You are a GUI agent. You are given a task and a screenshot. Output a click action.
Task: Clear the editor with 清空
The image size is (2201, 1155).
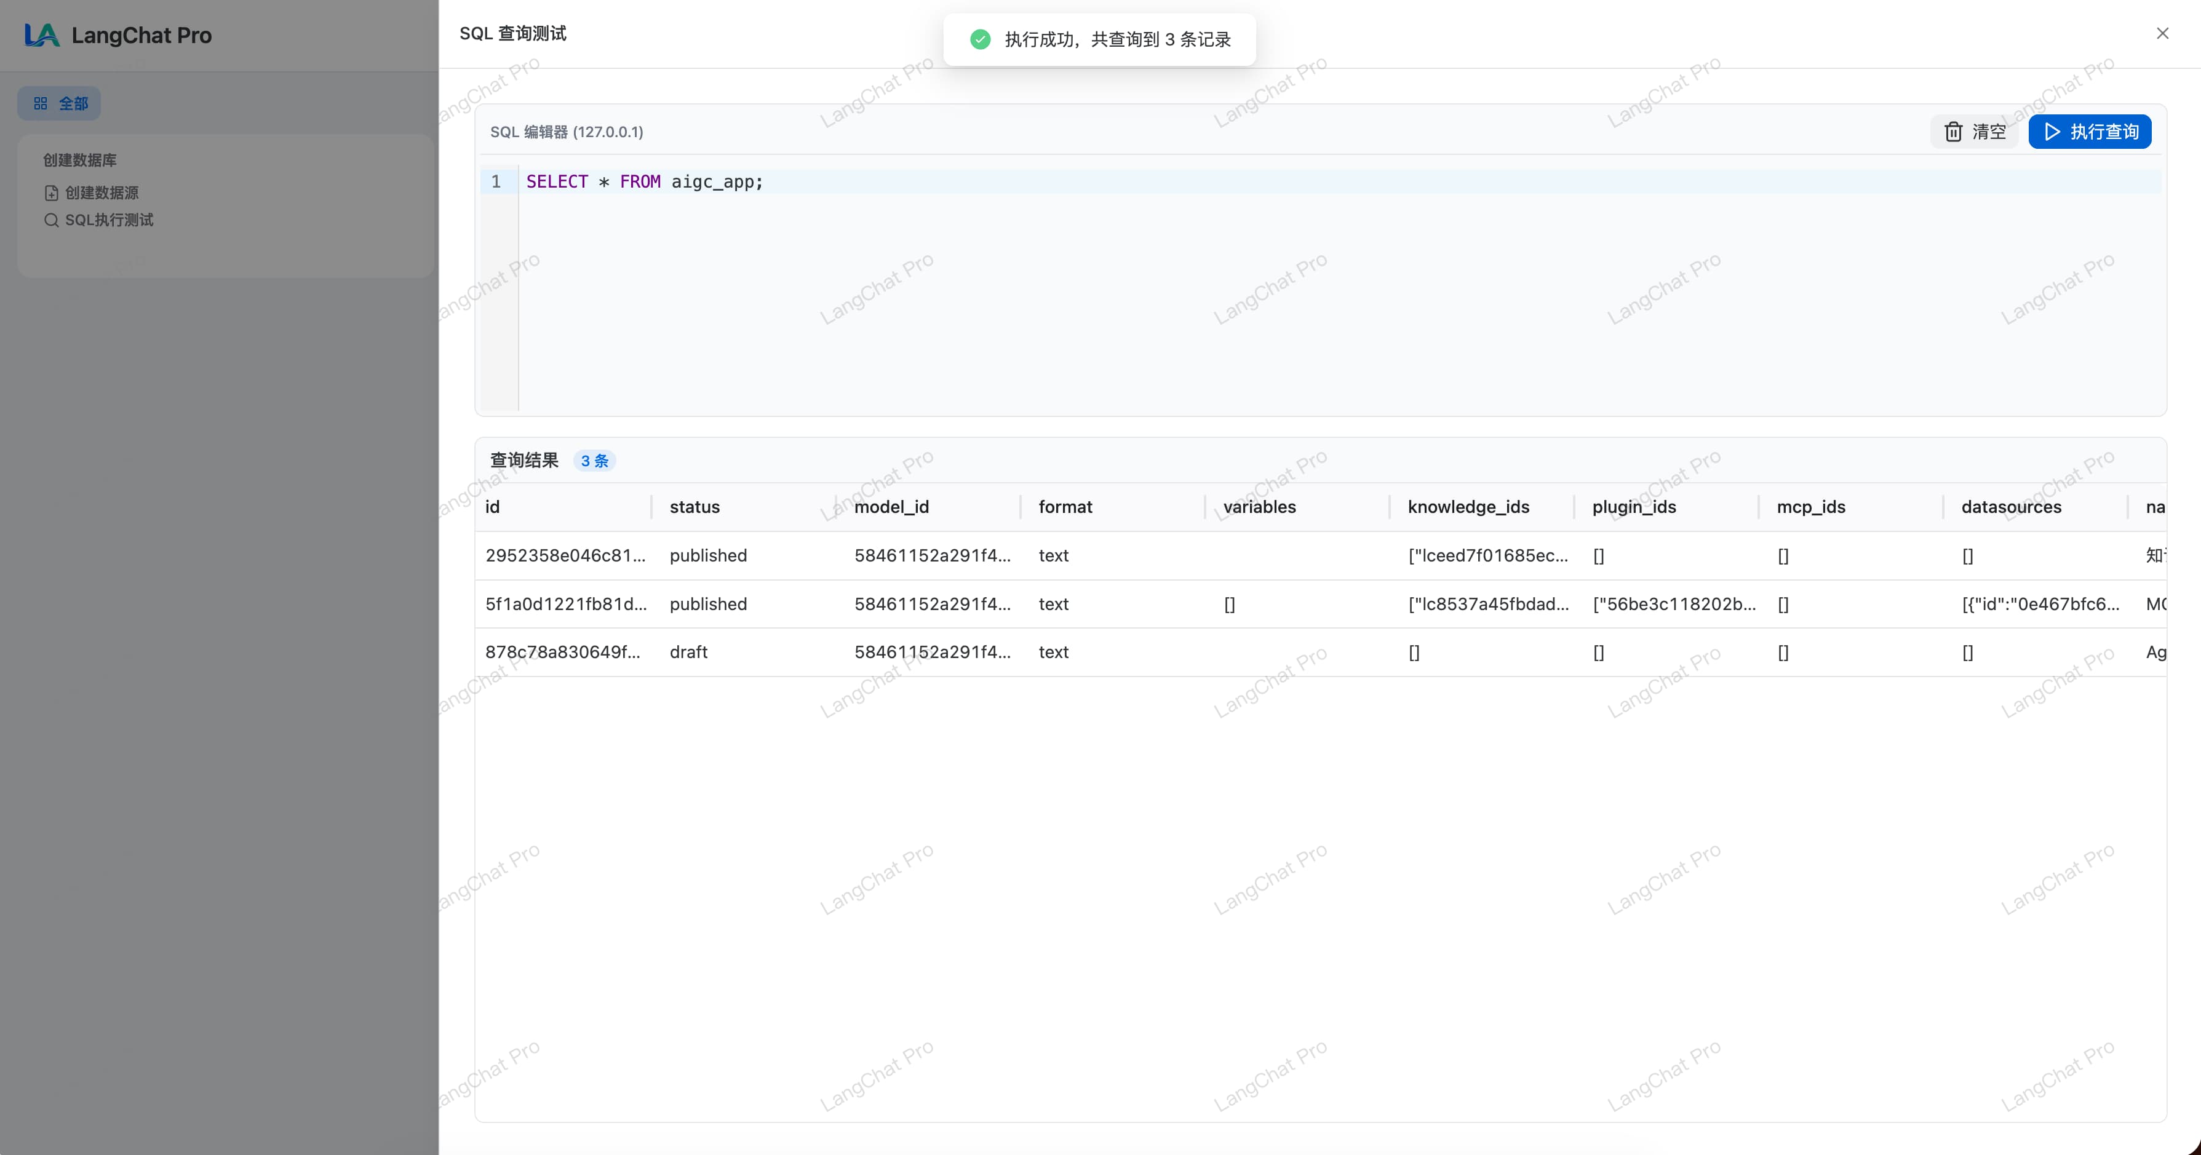(x=1974, y=132)
